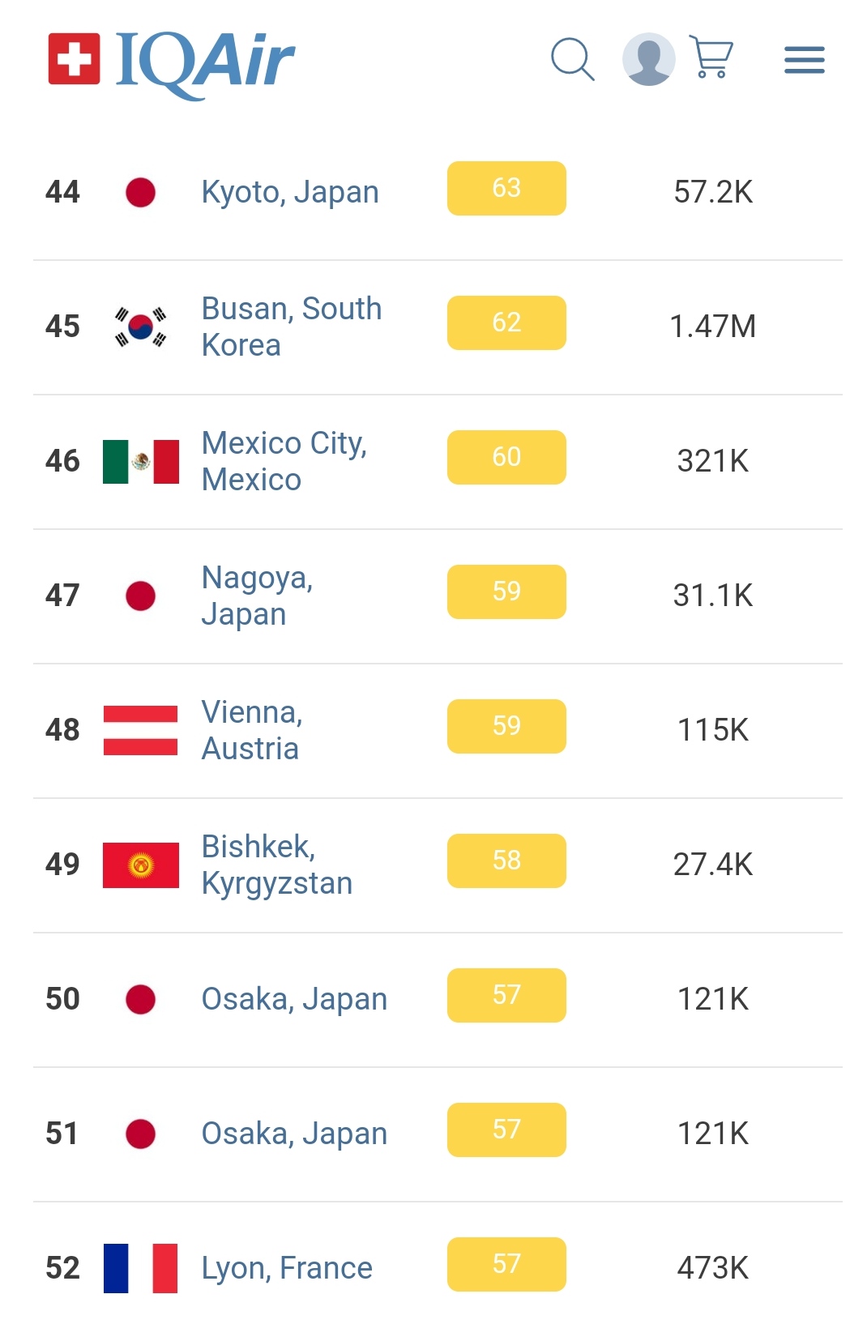Open Lyon, France link

(287, 1268)
